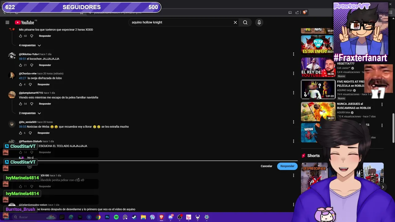Open Brave browser taskbar icon
This screenshot has width=395, height=222.
[x=161, y=217]
